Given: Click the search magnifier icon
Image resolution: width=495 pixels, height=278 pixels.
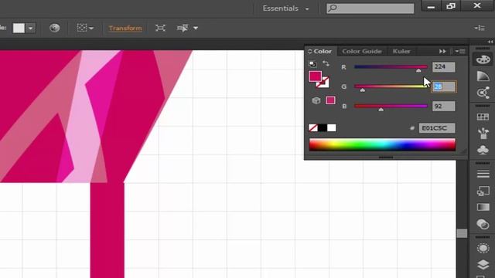Looking at the screenshot, I should point(332,8).
